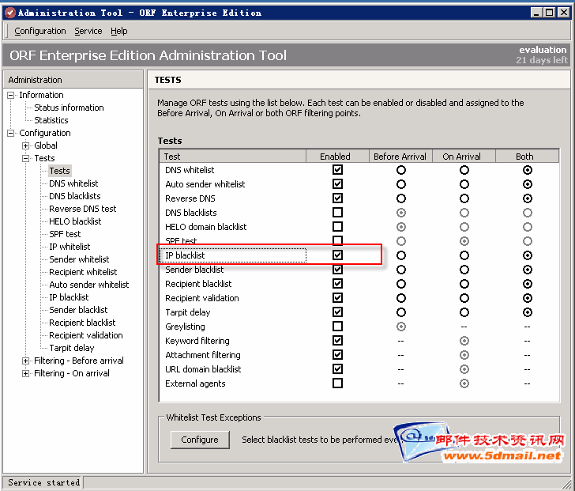Screen dimensions: 575x491
Task: Select DNS blacklists in sidebar tree
Action: (x=74, y=196)
